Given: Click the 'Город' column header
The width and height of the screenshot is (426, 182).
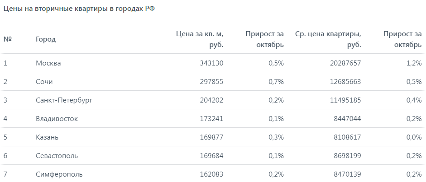Looking at the screenshot, I should 46,39.
